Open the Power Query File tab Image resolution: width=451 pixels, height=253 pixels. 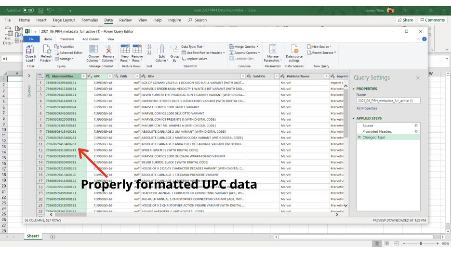31,39
